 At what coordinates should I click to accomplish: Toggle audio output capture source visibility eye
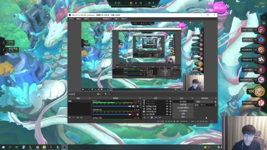[x=167, y=106]
